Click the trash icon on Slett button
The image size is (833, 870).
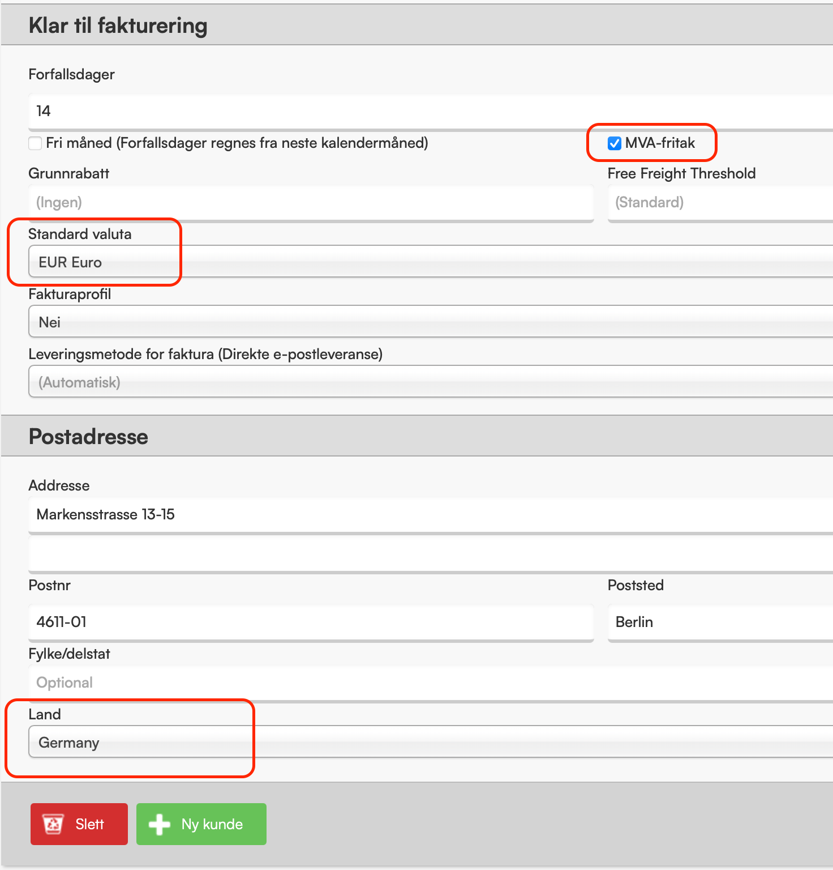[53, 824]
